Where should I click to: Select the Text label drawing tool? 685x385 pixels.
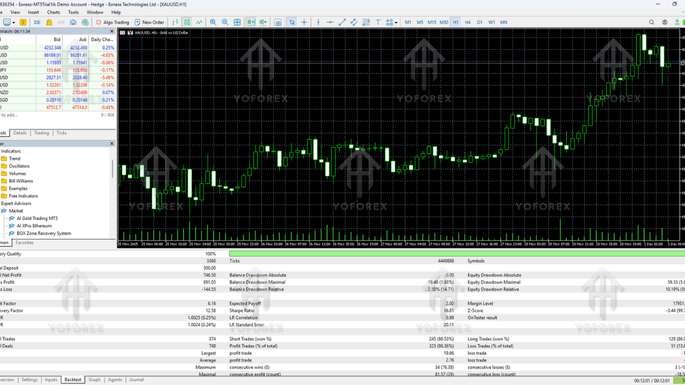[x=378, y=22]
